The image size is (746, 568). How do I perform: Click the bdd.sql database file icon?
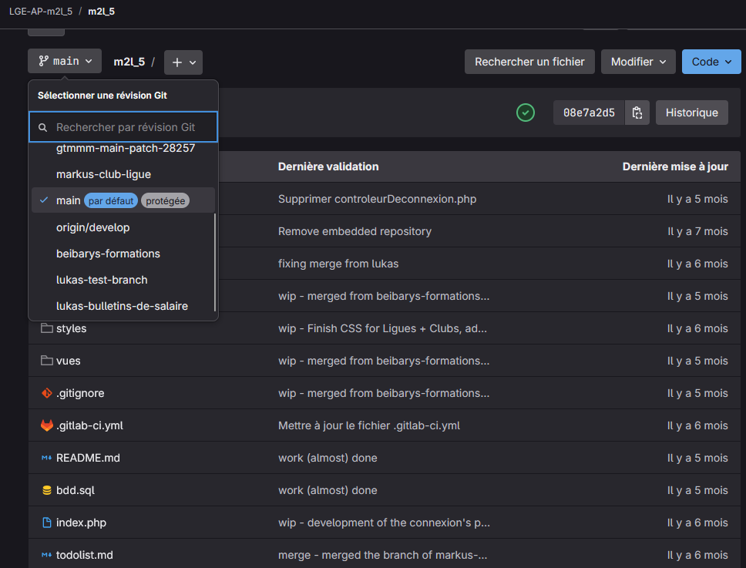pos(46,490)
